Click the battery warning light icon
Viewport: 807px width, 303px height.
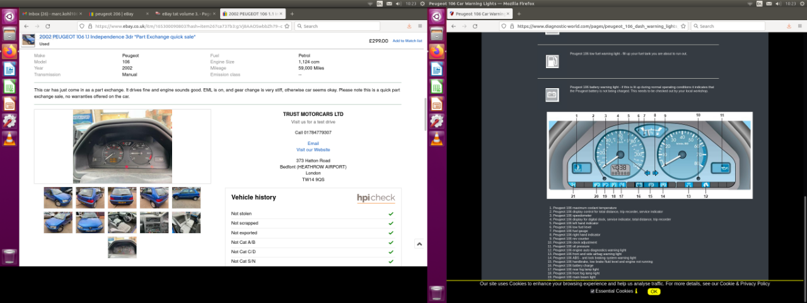[552, 95]
